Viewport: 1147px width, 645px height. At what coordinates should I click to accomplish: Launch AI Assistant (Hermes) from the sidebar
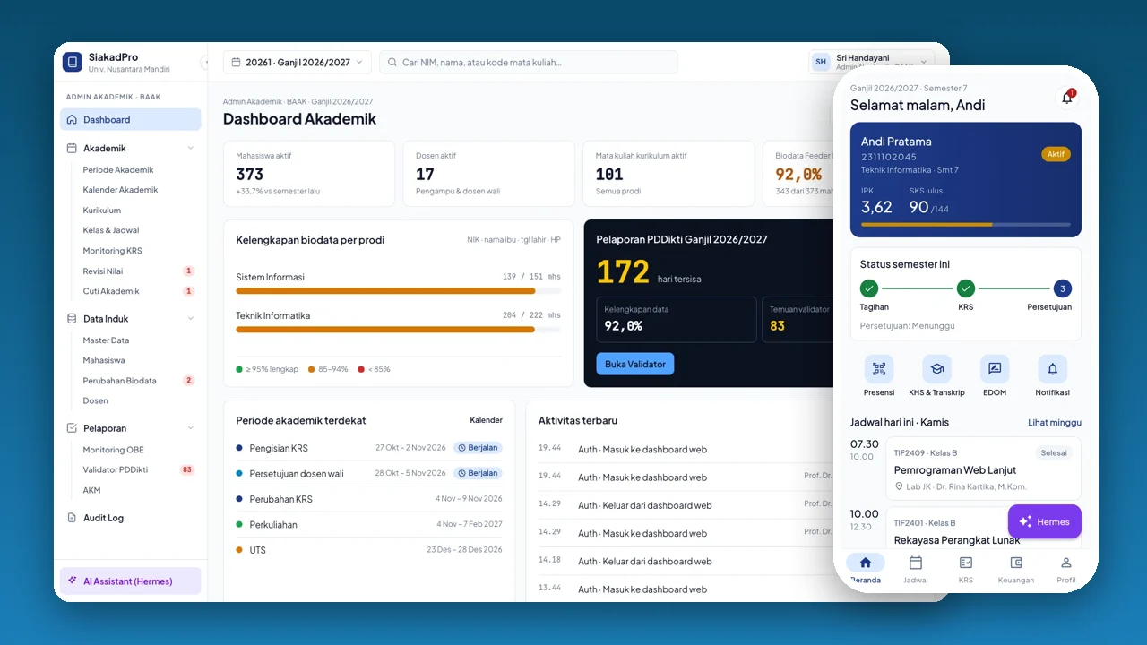[x=131, y=581]
